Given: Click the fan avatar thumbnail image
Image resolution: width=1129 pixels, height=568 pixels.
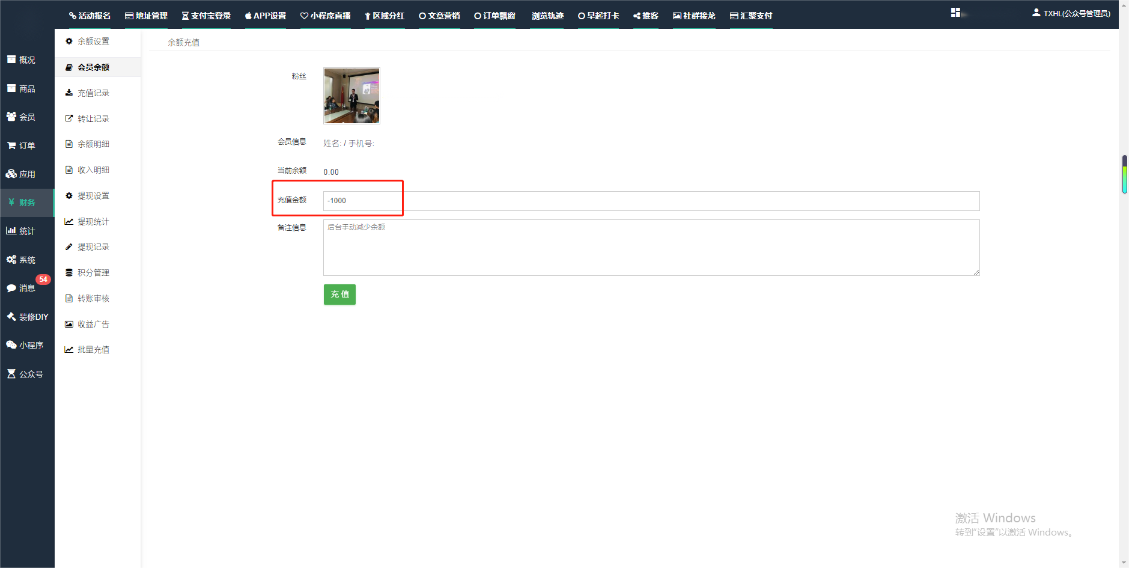Looking at the screenshot, I should click(x=351, y=96).
